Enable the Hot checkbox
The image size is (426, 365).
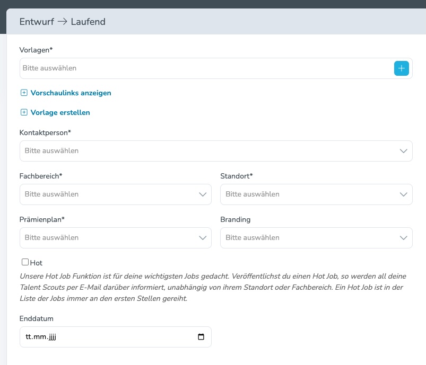point(25,262)
